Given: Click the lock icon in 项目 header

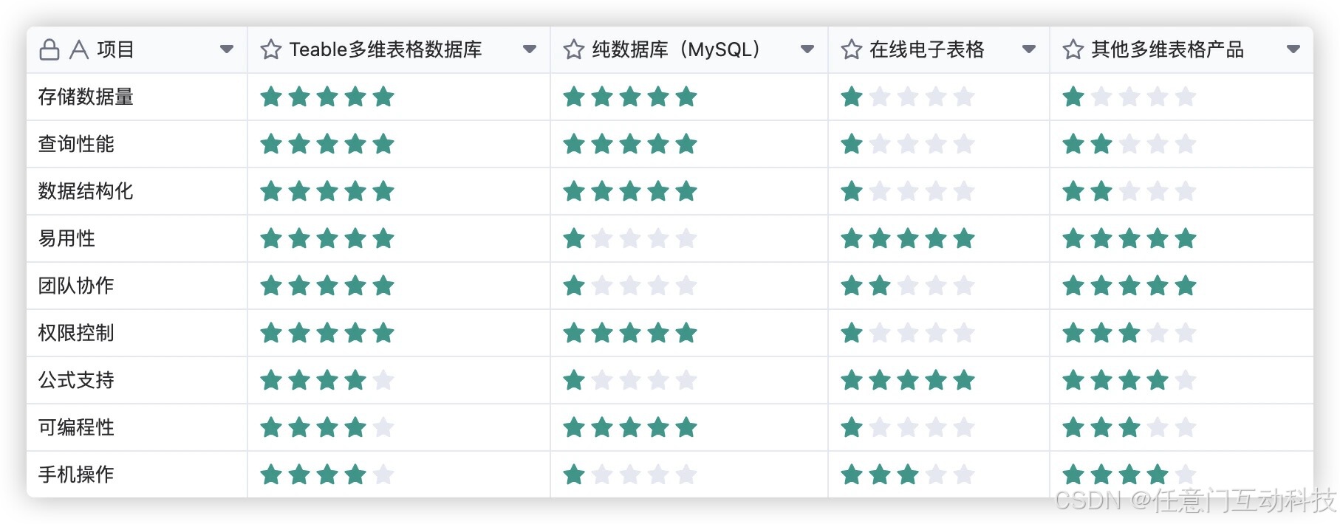Looking at the screenshot, I should pos(49,49).
